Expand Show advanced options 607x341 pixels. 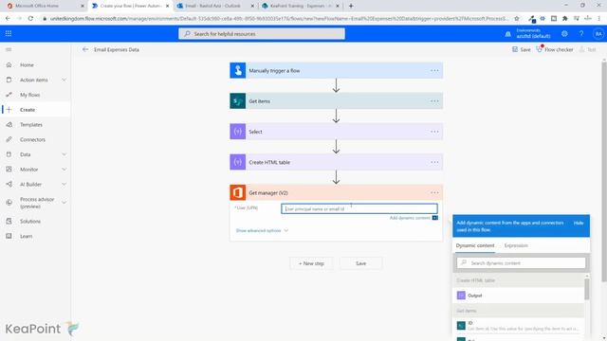[262, 230]
